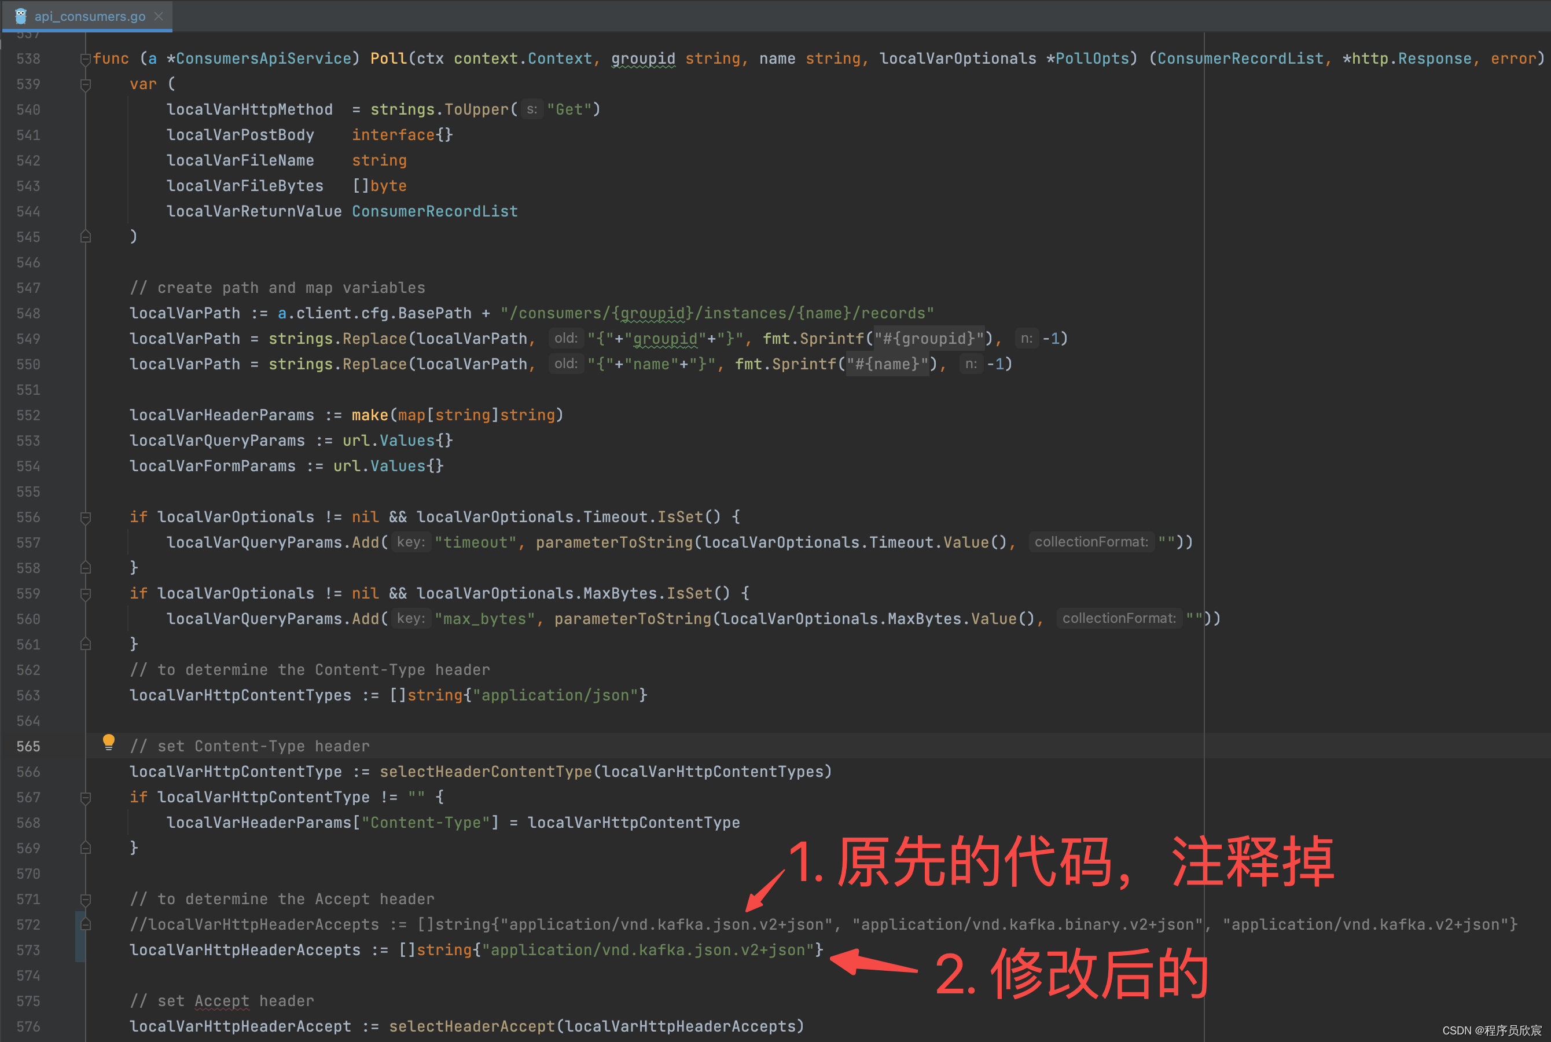Click on ConsumersApiService receiver type
The width and height of the screenshot is (1551, 1042).
point(263,58)
